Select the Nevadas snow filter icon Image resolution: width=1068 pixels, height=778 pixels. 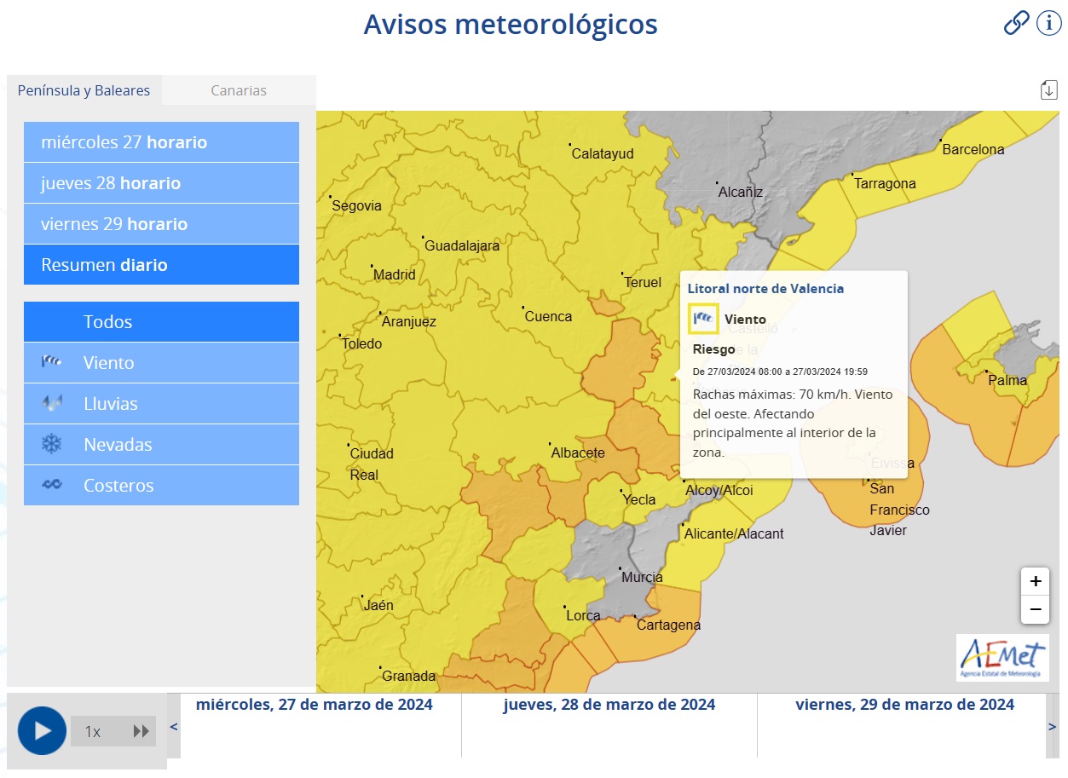[52, 444]
